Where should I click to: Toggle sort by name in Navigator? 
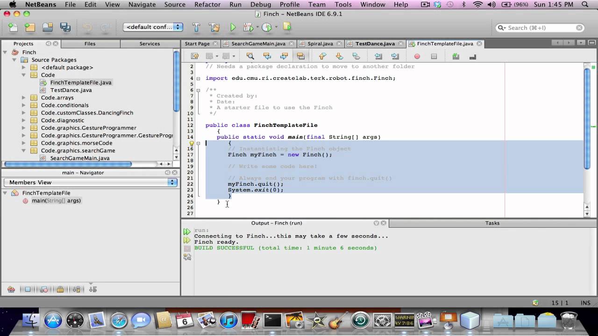click(x=77, y=289)
